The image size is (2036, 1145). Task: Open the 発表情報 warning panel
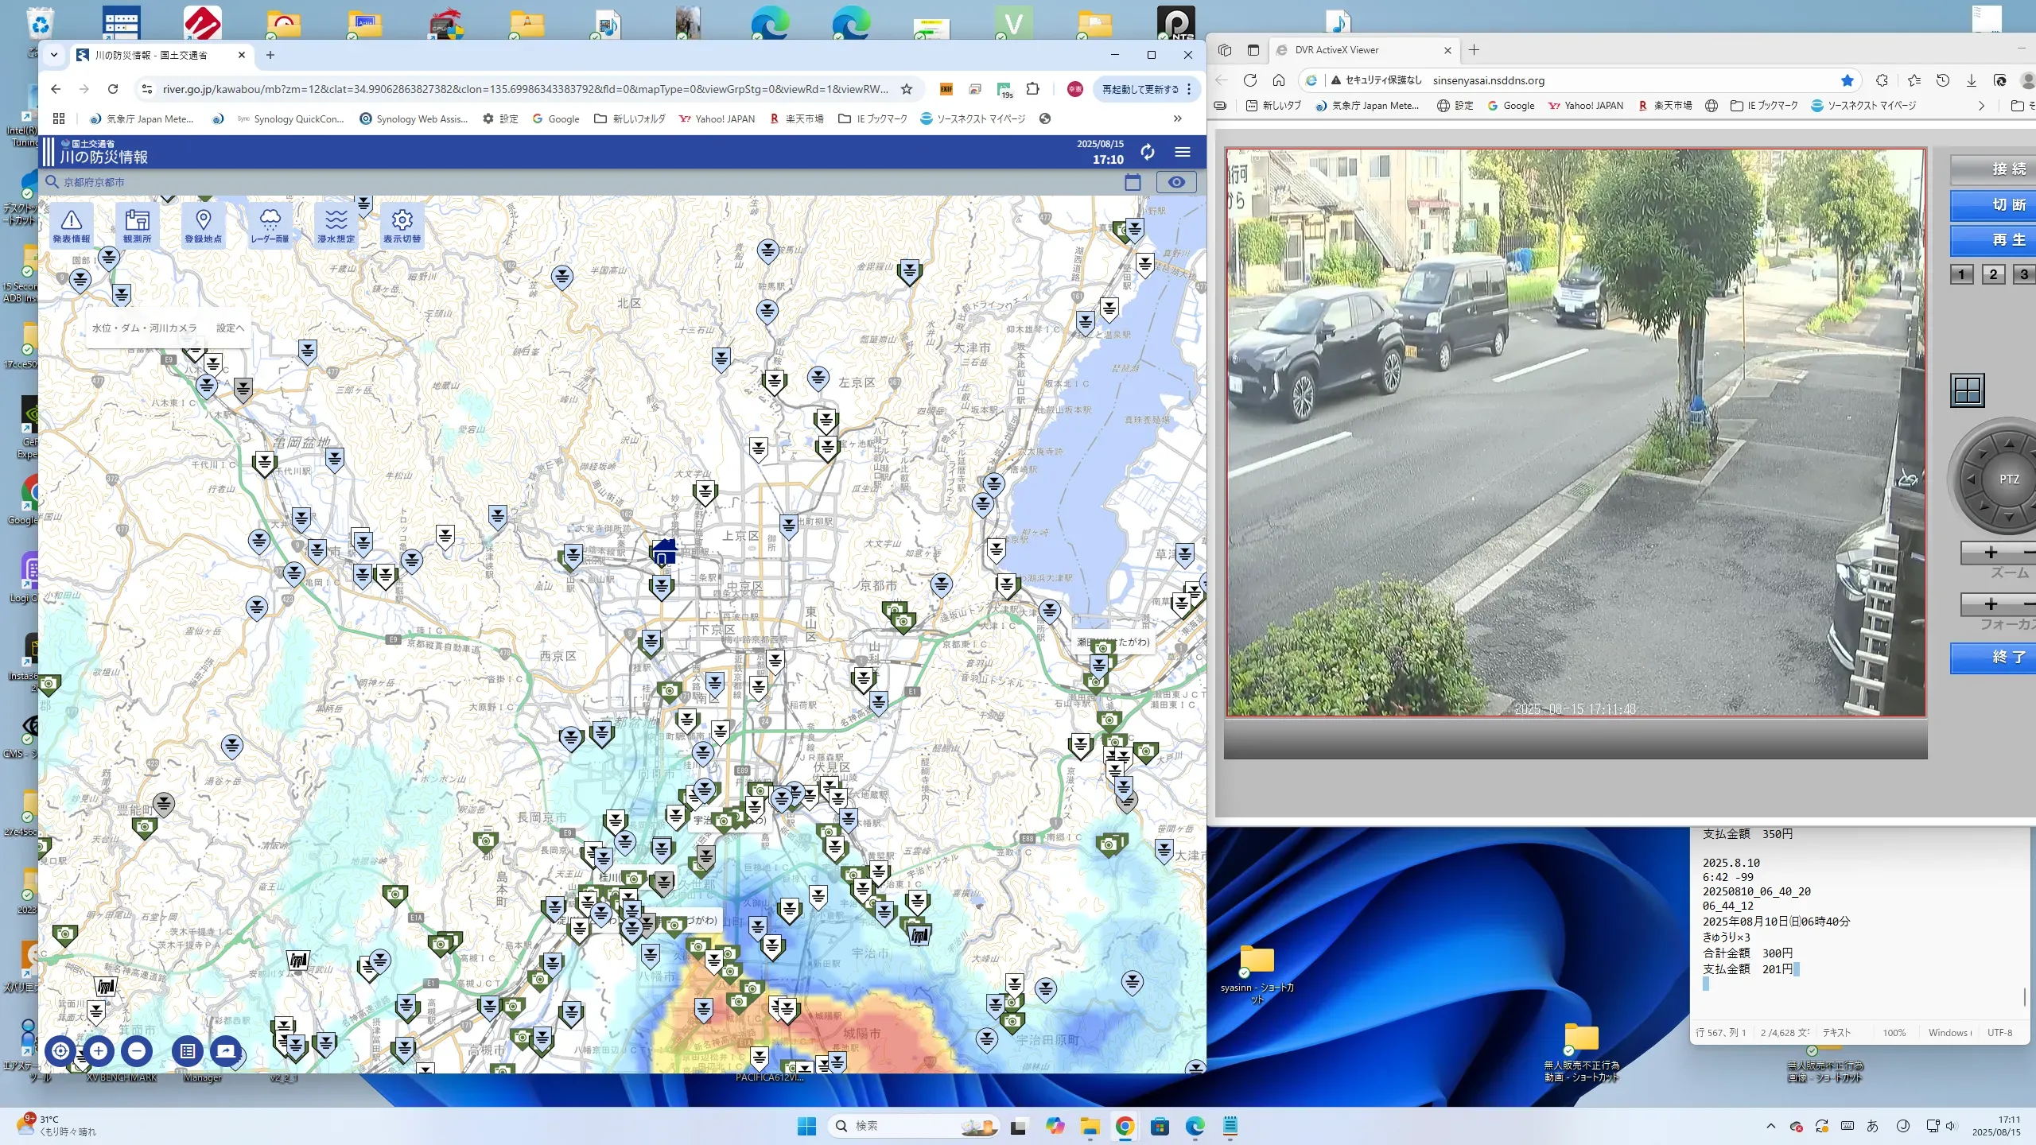(71, 225)
